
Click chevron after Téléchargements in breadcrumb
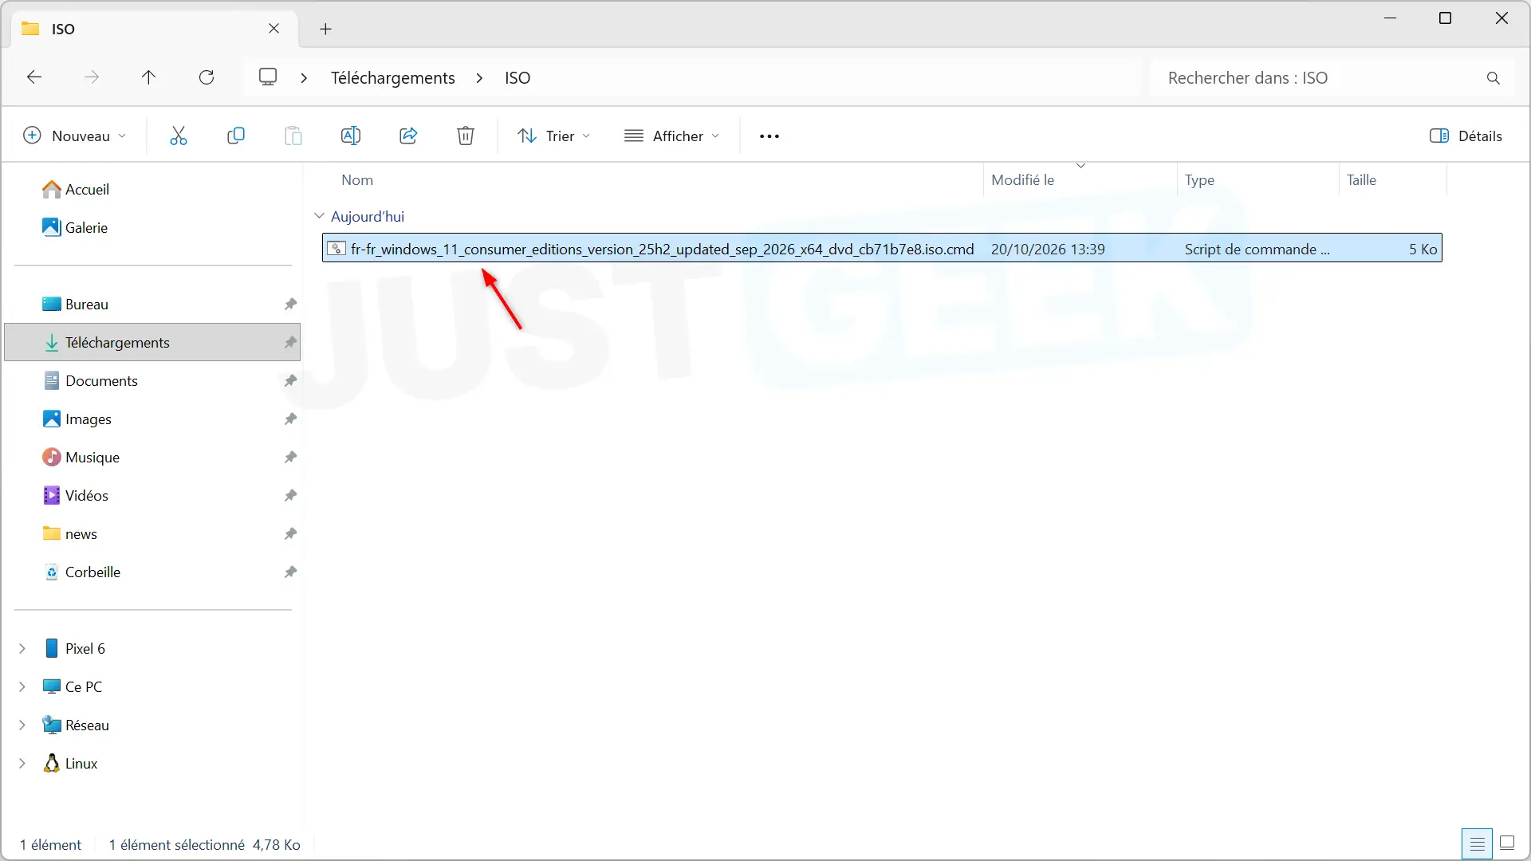pos(479,78)
